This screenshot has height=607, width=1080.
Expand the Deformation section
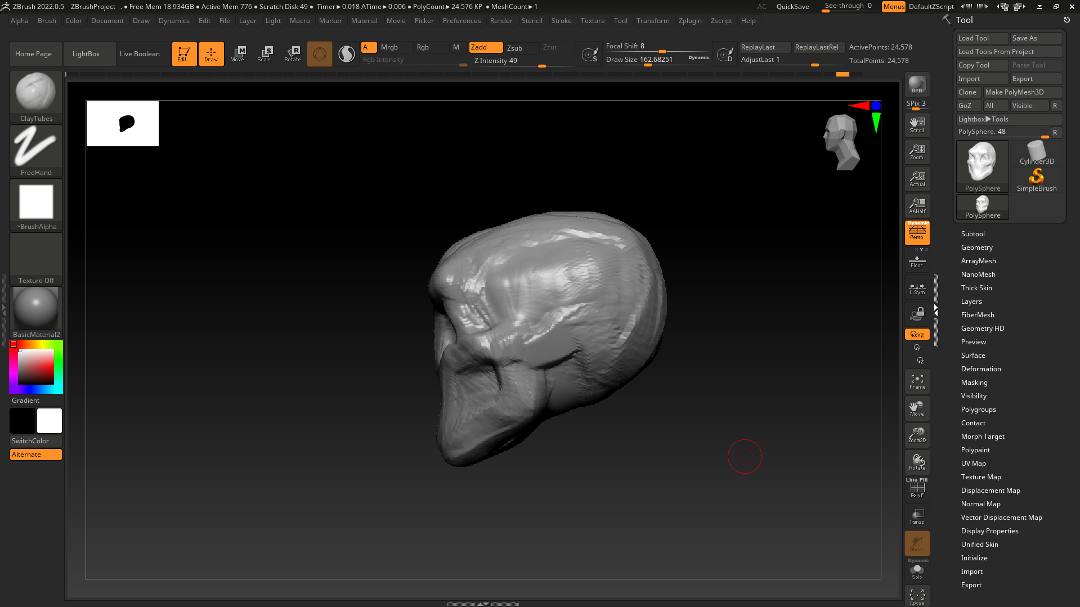(980, 369)
